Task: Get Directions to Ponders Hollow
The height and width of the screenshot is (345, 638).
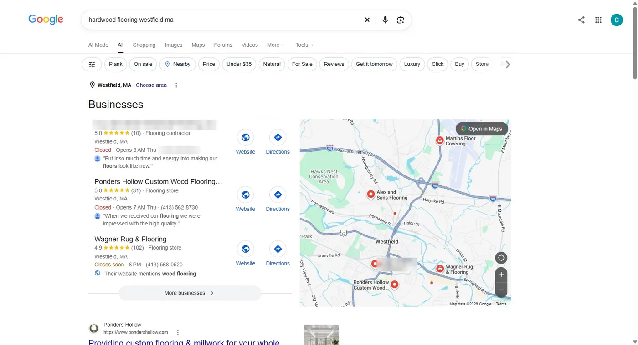Action: pos(278,195)
